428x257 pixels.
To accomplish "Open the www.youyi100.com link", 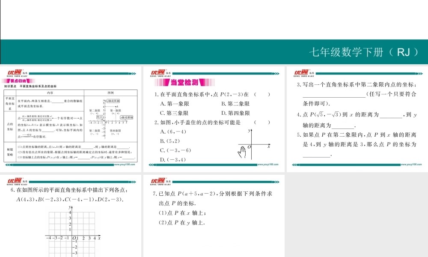I will point(124,164).
